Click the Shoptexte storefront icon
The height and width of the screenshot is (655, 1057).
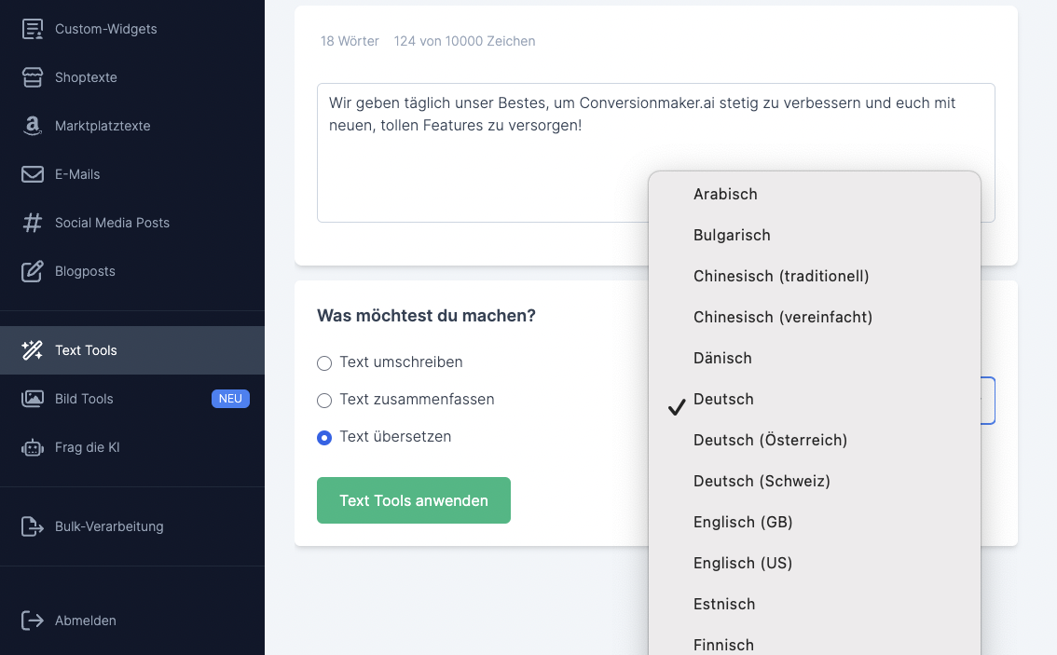(x=33, y=77)
